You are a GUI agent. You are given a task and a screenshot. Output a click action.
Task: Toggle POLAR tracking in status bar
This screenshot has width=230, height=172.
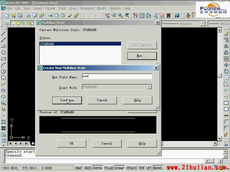click(x=109, y=168)
